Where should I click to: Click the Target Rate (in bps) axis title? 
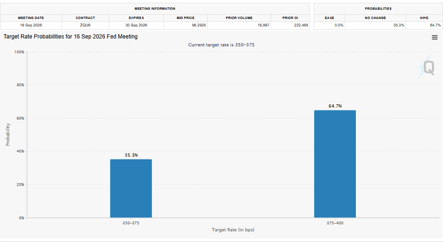[x=233, y=230]
